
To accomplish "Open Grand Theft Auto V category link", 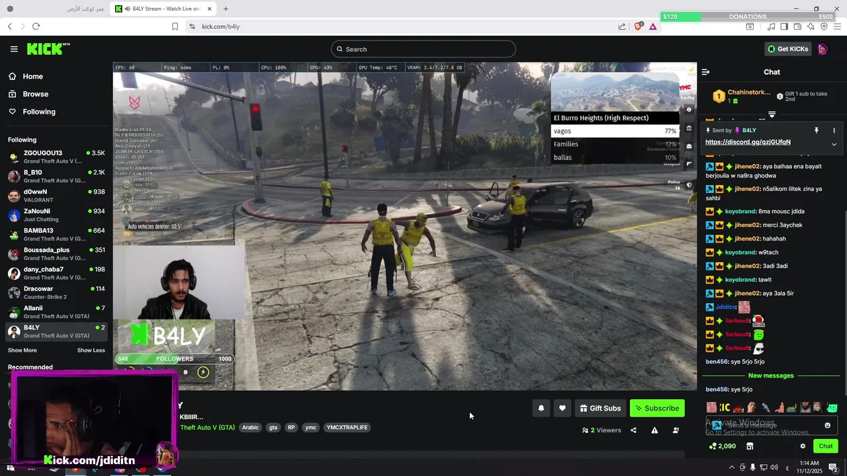I will [x=207, y=428].
